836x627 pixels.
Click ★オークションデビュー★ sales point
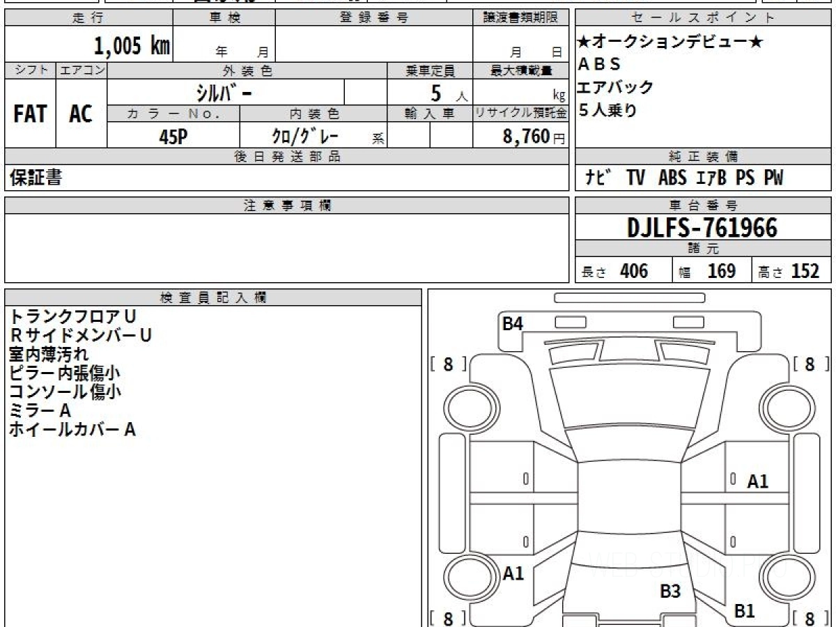670,42
